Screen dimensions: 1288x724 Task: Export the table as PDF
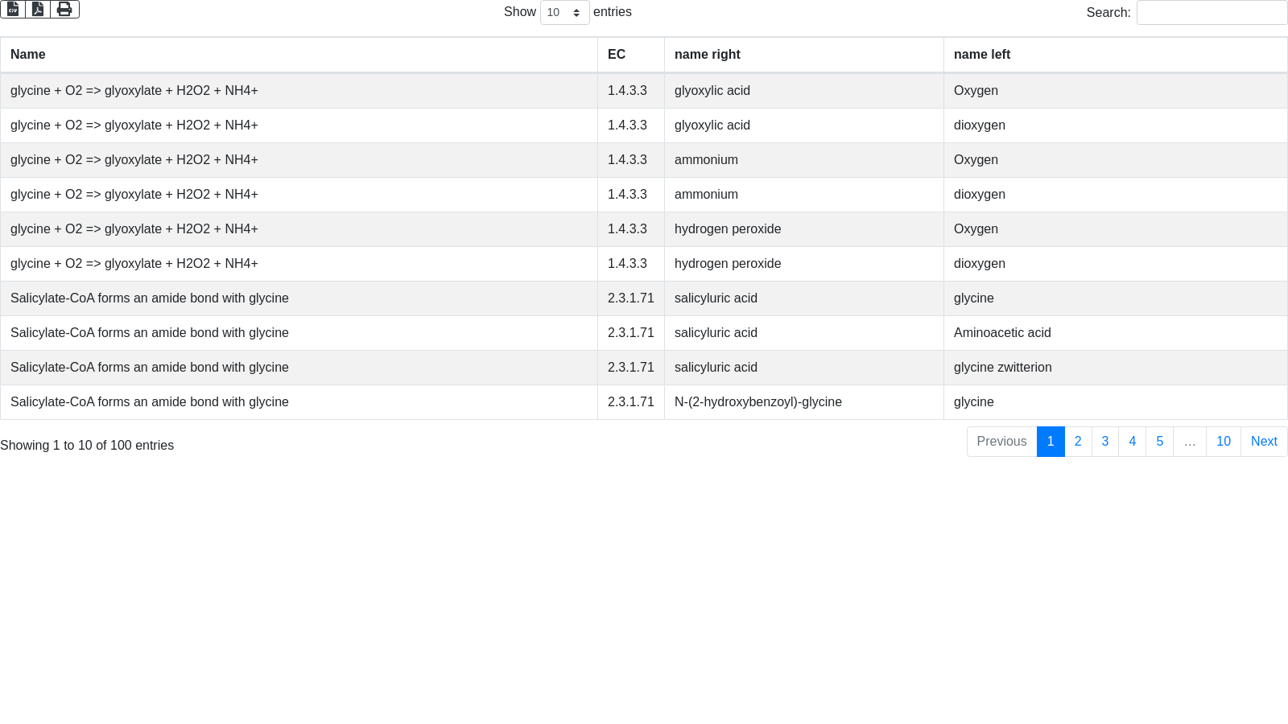38,9
